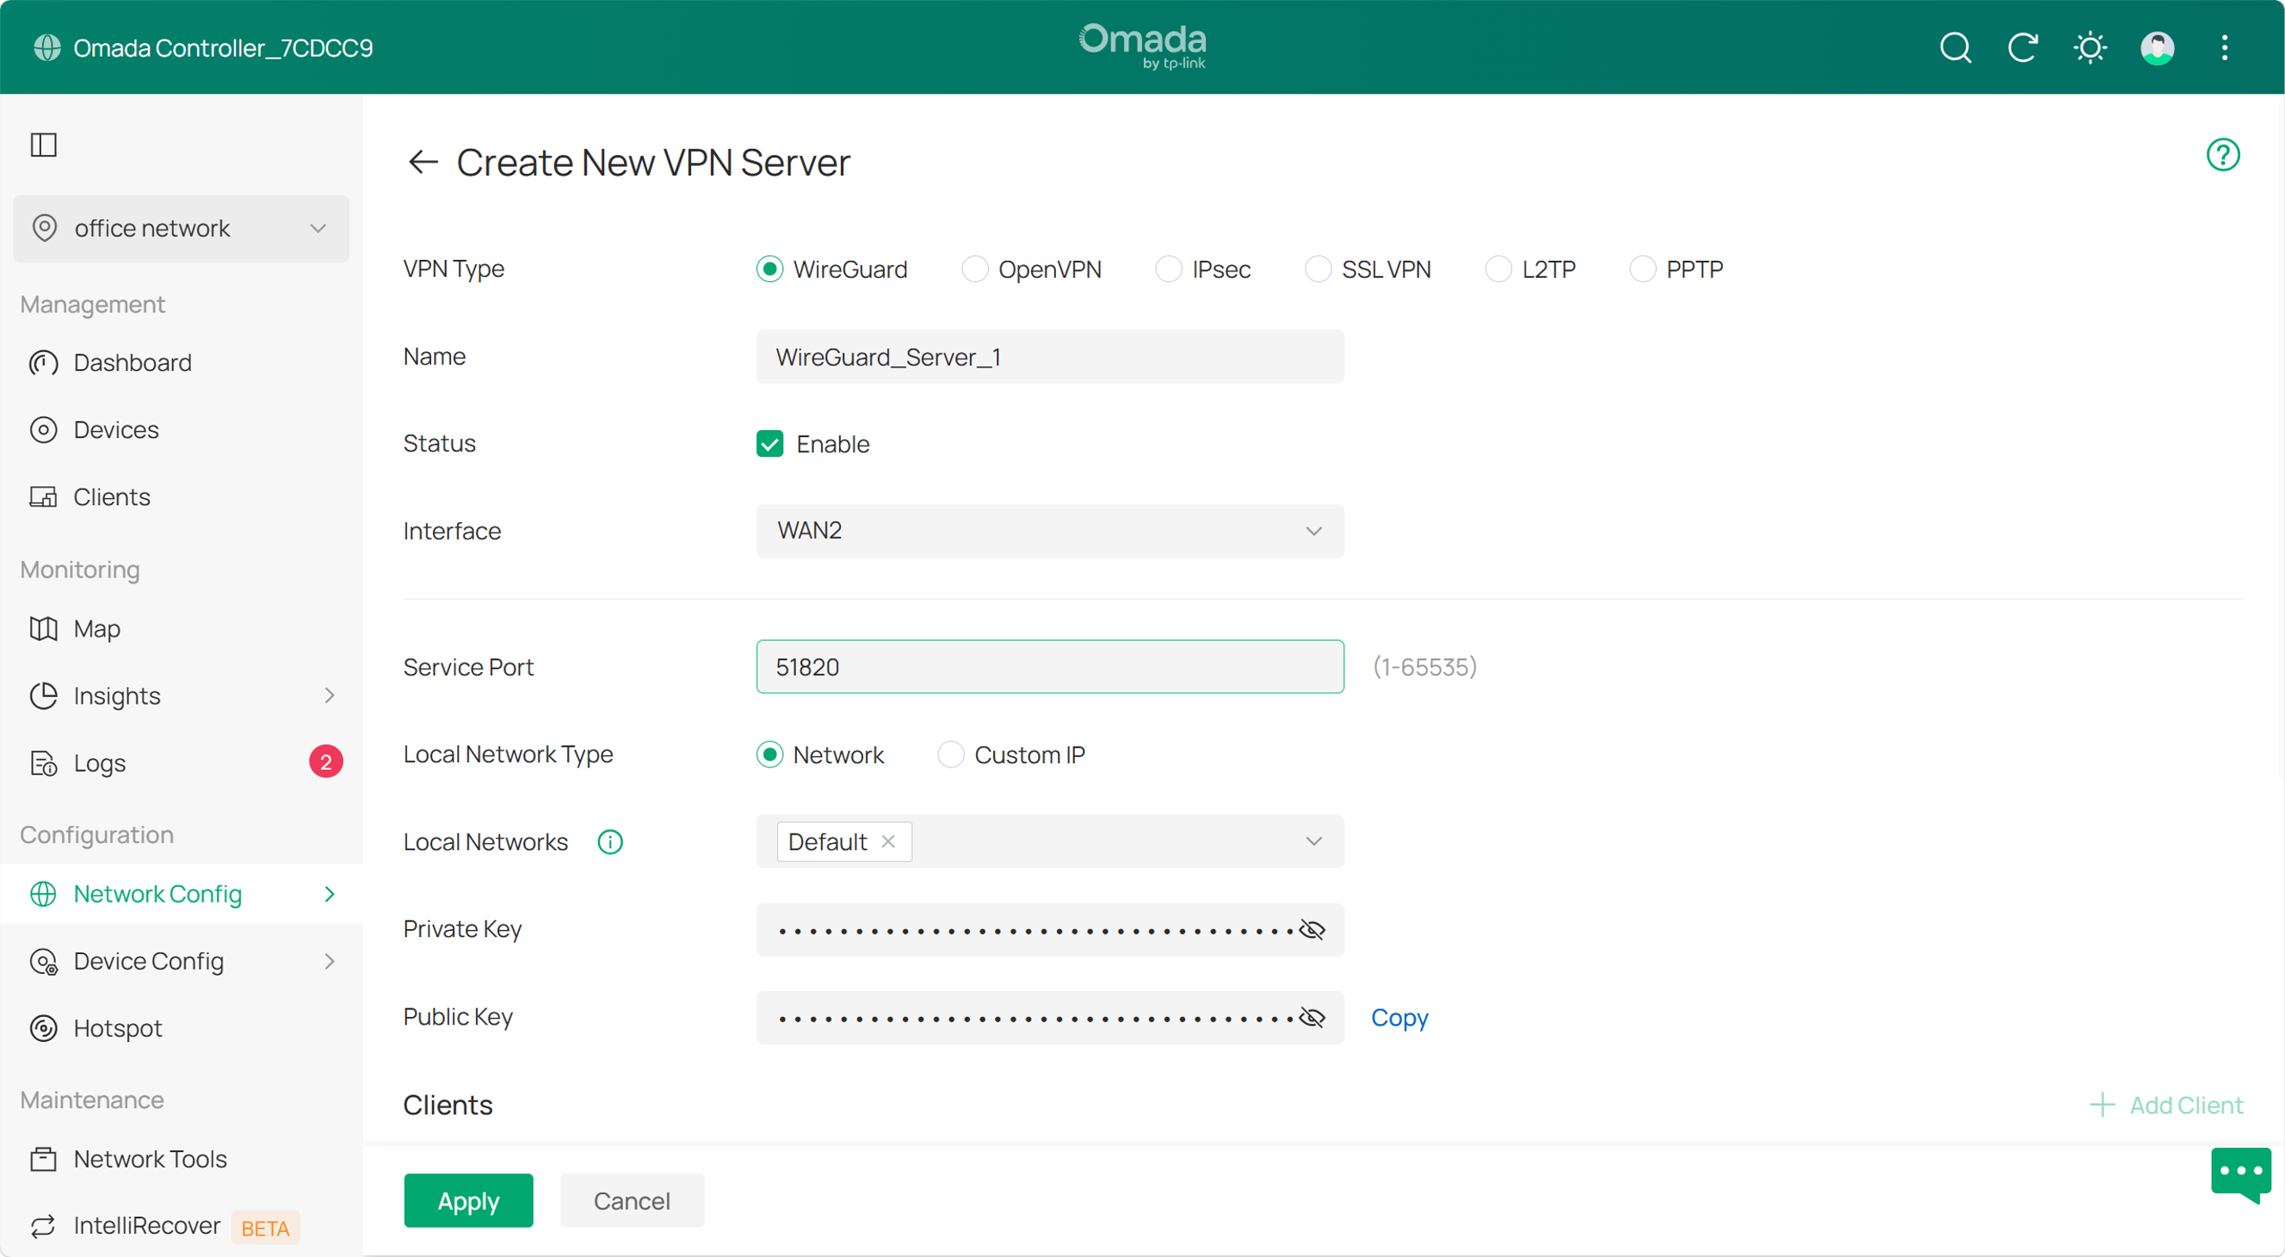
Task: Collapse the sidebar panel icon
Action: click(44, 145)
